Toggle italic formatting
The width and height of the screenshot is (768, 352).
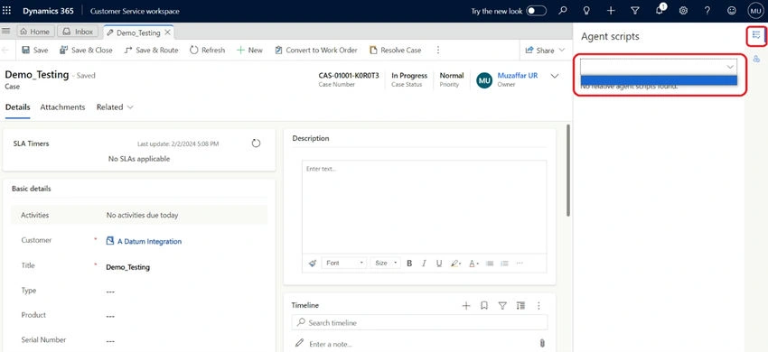(424, 264)
